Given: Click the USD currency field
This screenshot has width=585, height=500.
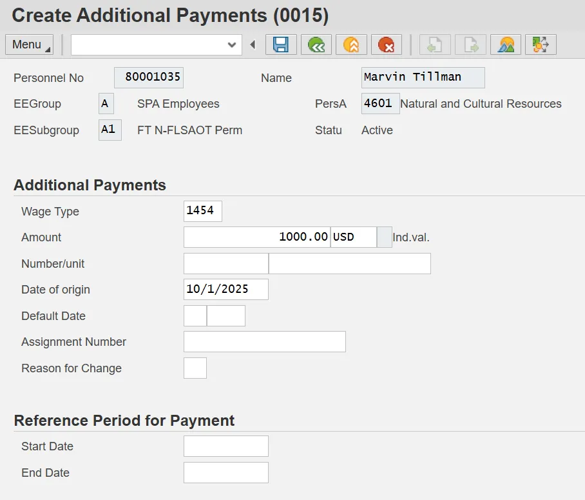Looking at the screenshot, I should pyautogui.click(x=353, y=237).
